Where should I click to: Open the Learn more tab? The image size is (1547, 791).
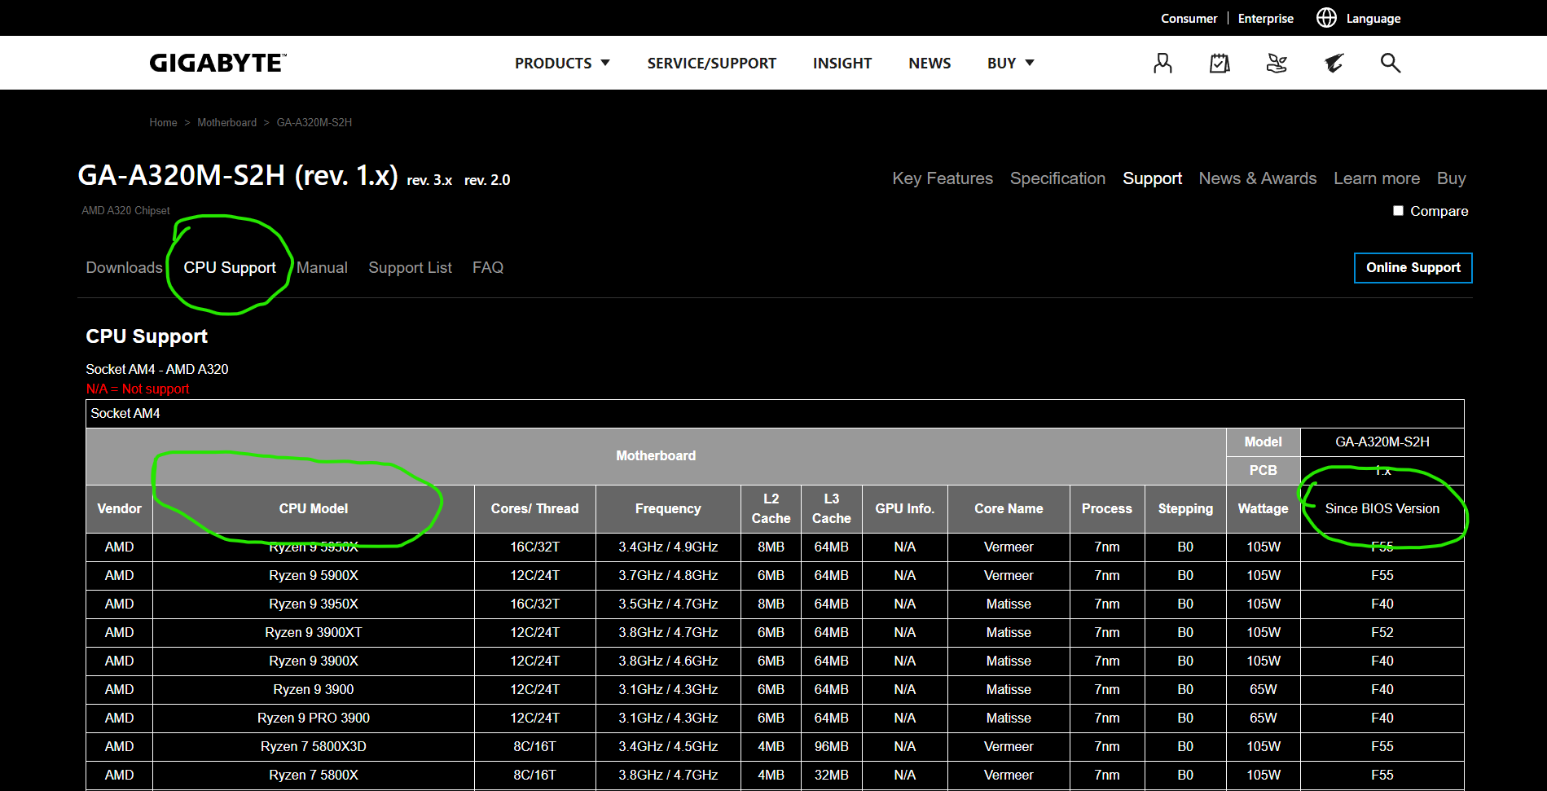1377,178
